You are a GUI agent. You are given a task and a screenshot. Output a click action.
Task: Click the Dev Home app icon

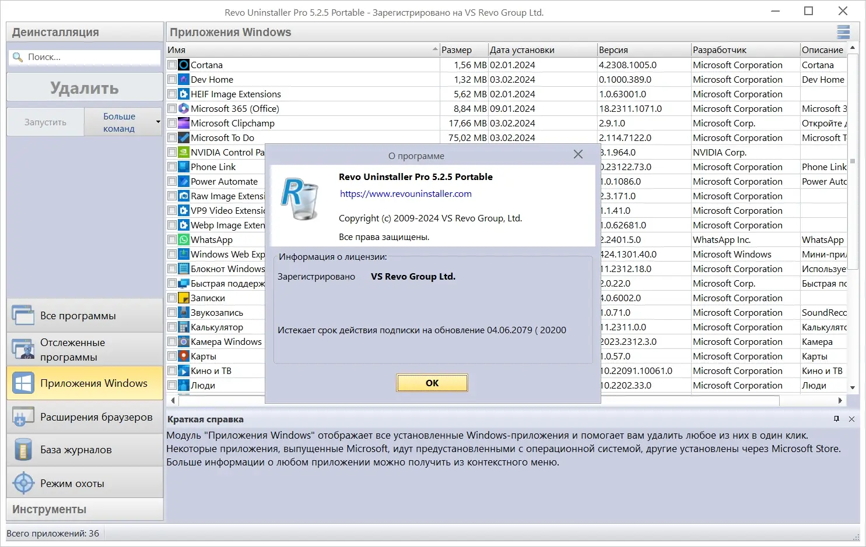(184, 79)
